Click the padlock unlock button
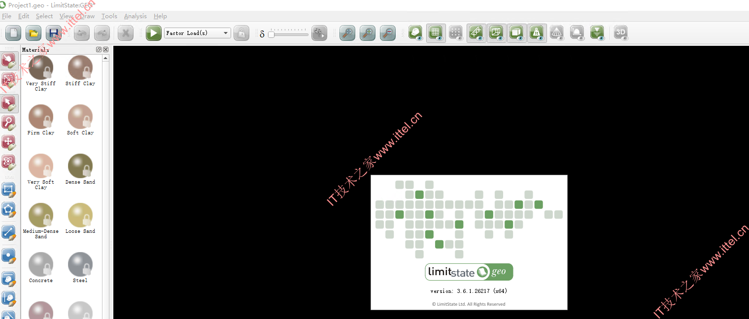This screenshot has width=749, height=319. coord(241,33)
